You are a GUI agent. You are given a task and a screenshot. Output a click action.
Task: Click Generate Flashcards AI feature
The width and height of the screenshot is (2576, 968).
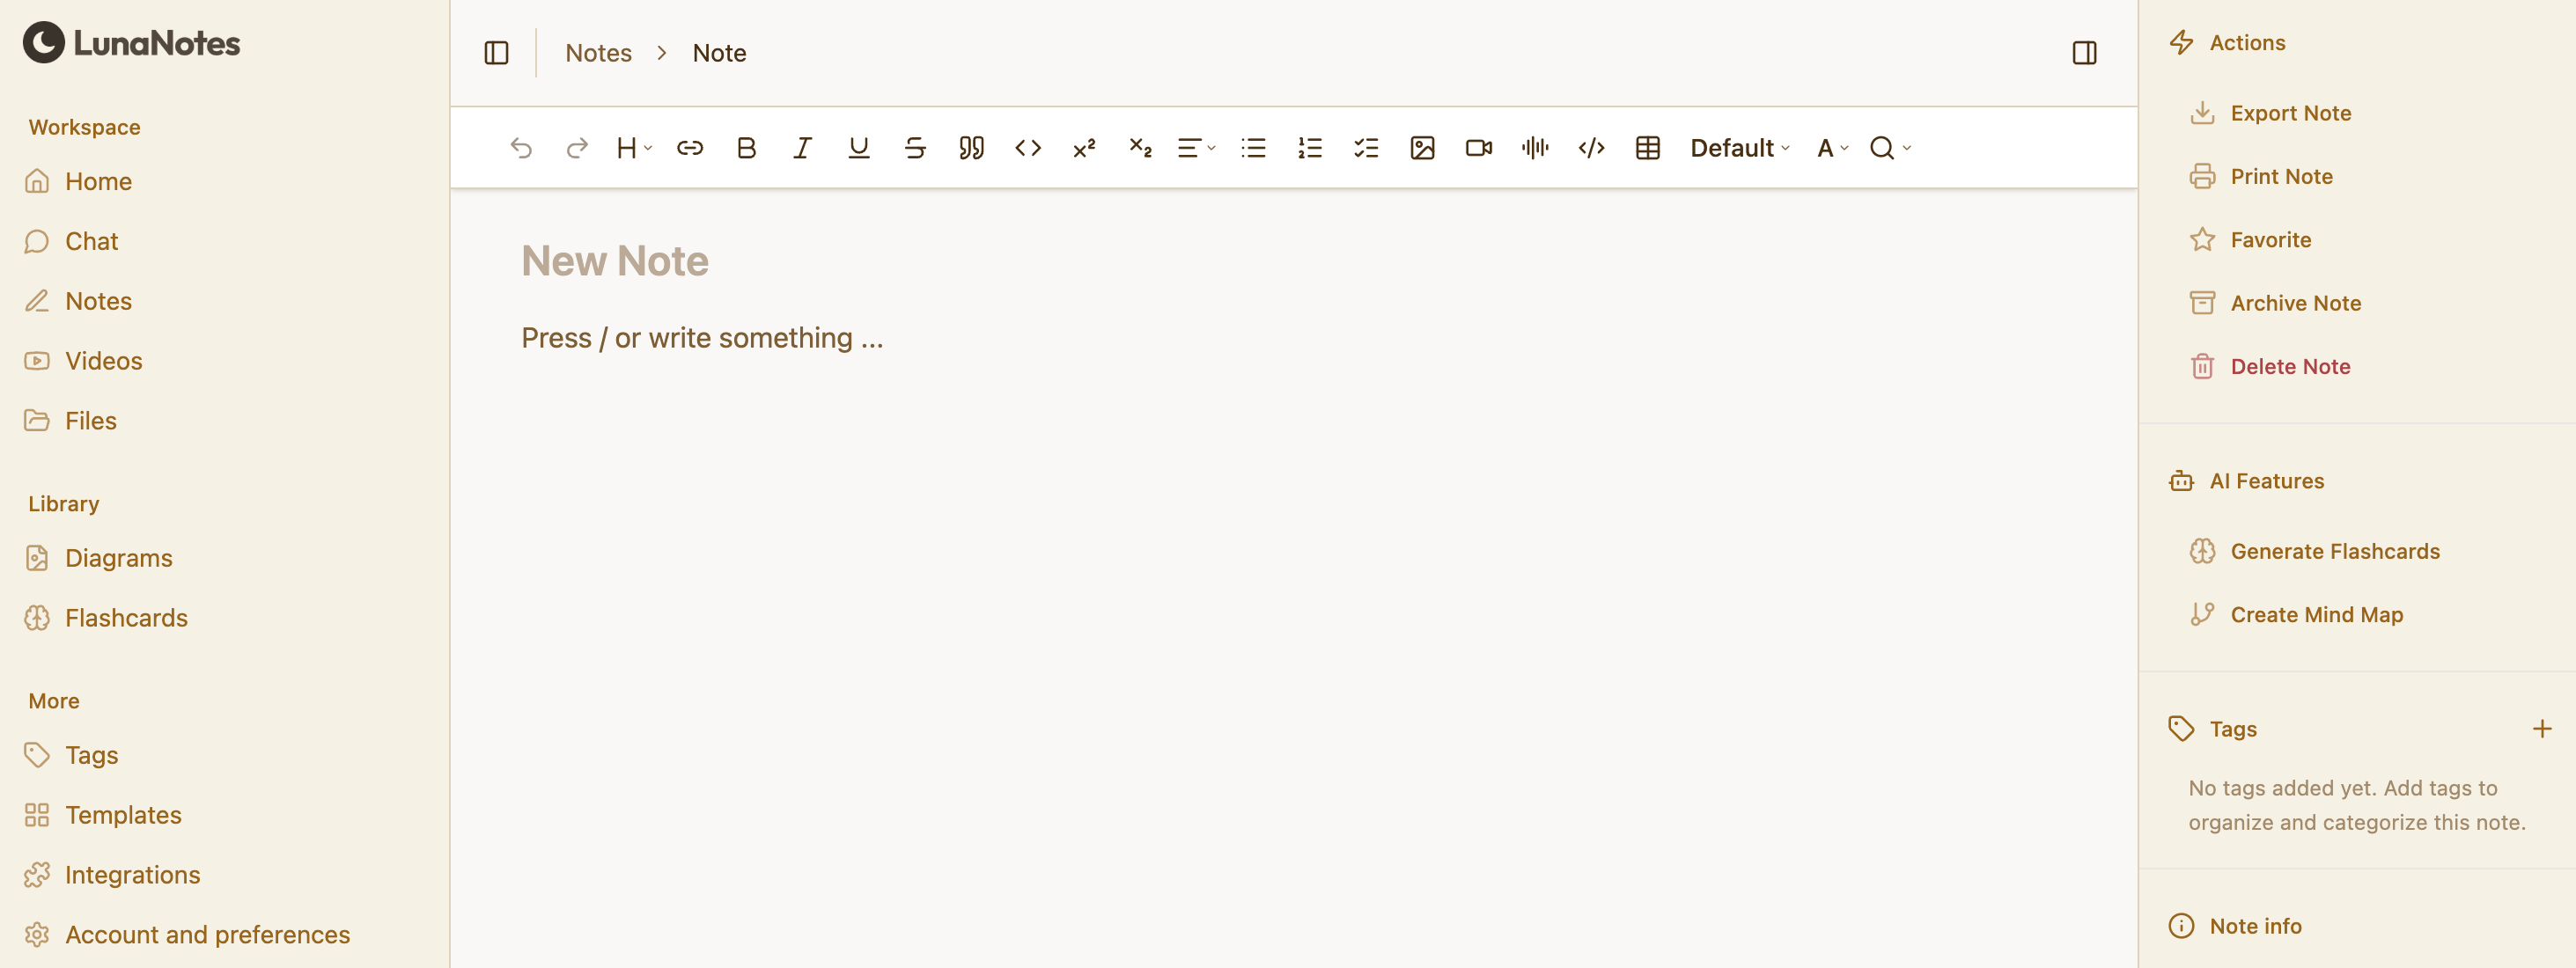click(2334, 551)
